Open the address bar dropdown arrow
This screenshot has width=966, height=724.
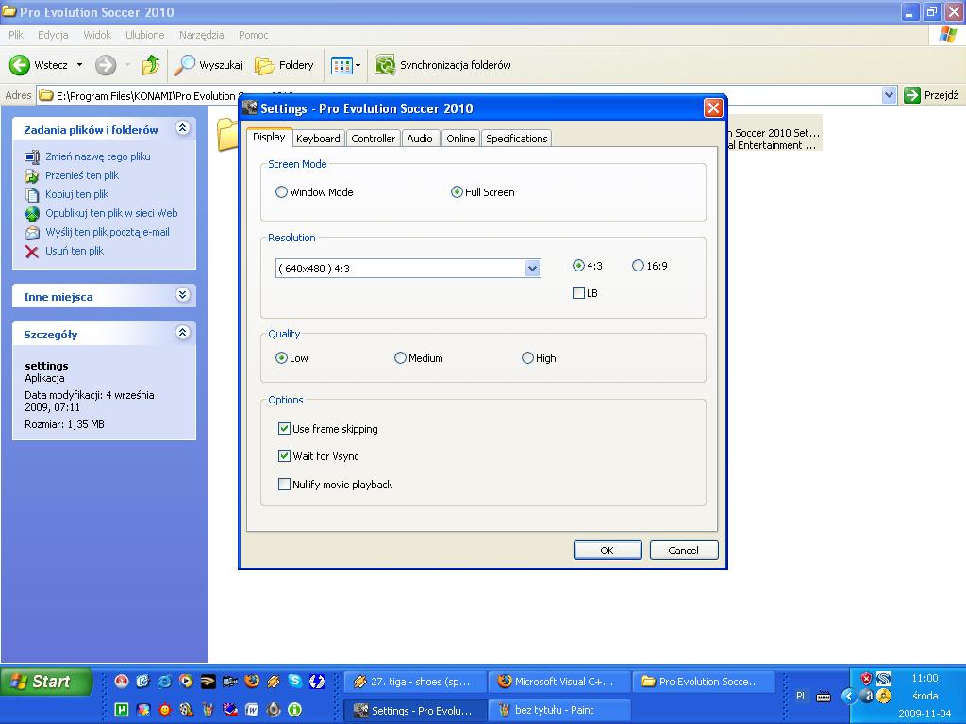click(889, 95)
